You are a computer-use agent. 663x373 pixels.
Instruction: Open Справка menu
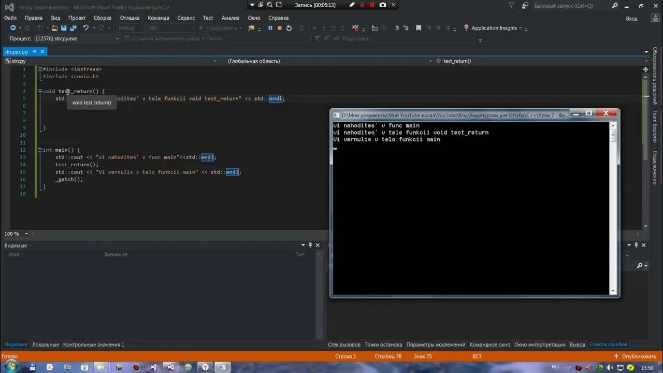tap(279, 18)
